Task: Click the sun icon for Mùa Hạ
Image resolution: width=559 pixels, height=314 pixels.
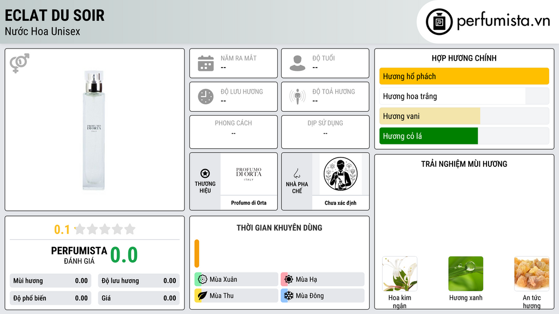Action: (x=289, y=280)
